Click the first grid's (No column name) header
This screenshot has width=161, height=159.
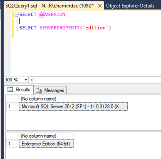pyautogui.click(x=73, y=99)
